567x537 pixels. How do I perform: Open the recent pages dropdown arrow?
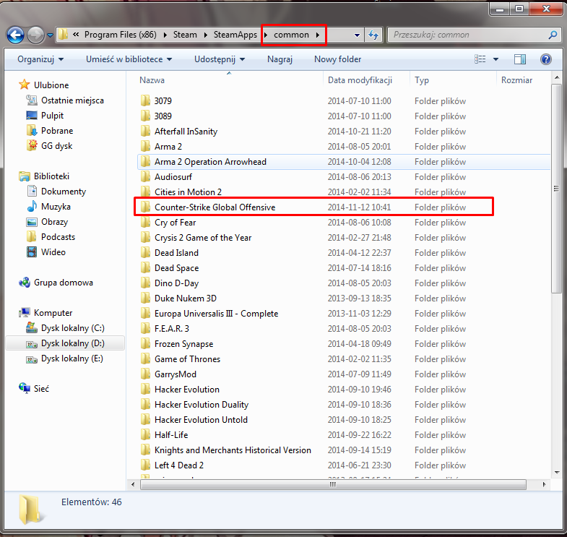(x=51, y=35)
